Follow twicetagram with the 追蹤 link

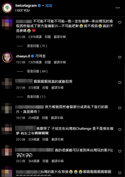[x=49, y=6]
